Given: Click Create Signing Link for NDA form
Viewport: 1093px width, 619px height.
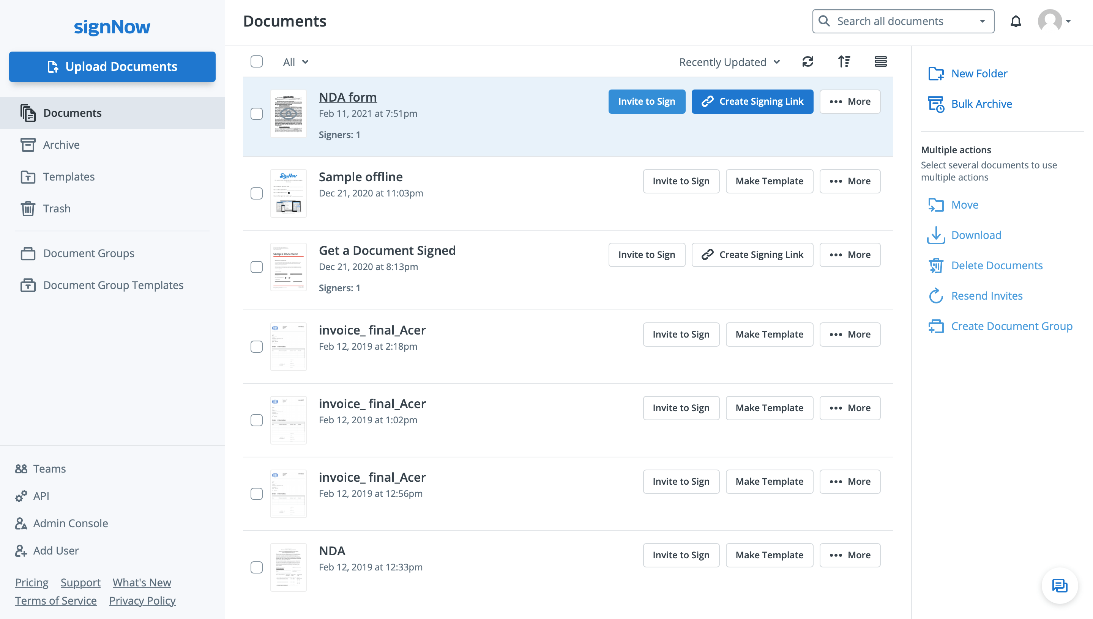Looking at the screenshot, I should (752, 101).
